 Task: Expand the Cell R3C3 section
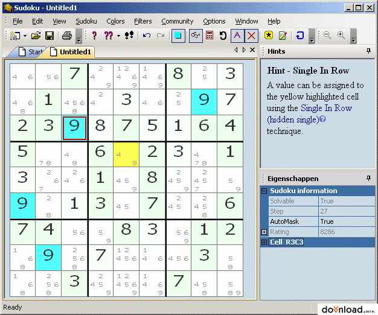[264, 242]
